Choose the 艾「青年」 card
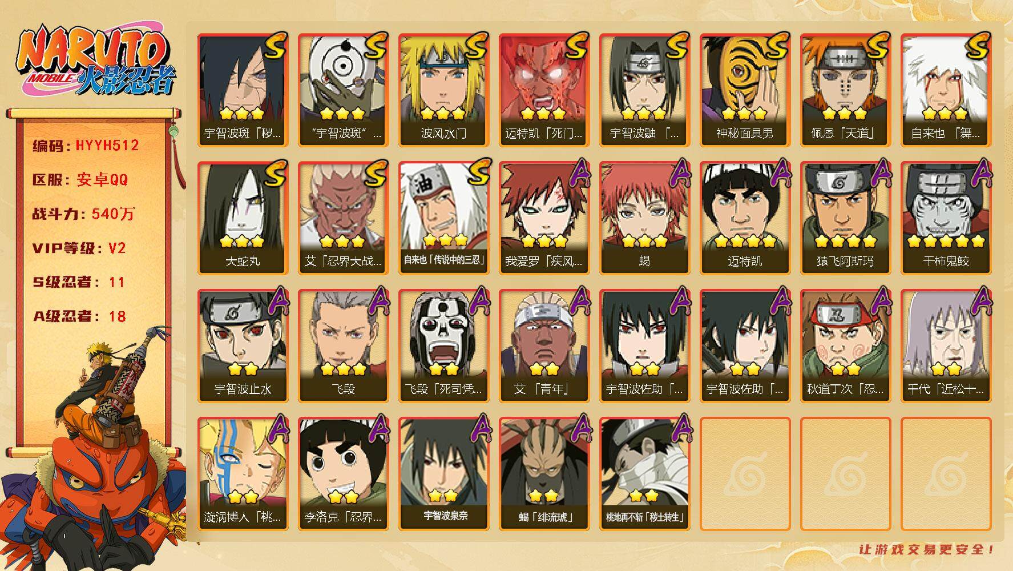 544,346
